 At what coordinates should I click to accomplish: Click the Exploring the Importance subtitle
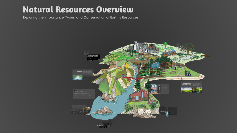coord(81,18)
